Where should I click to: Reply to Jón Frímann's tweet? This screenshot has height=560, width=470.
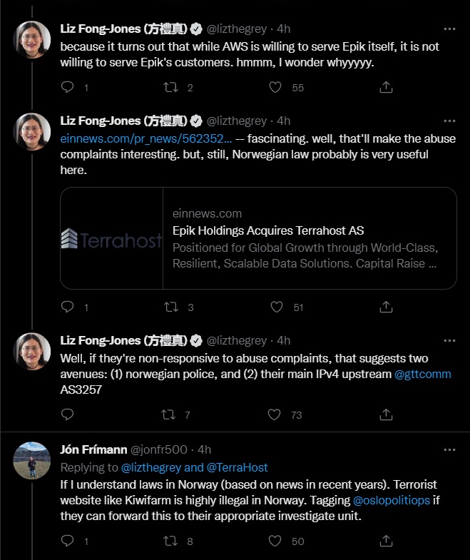click(68, 541)
